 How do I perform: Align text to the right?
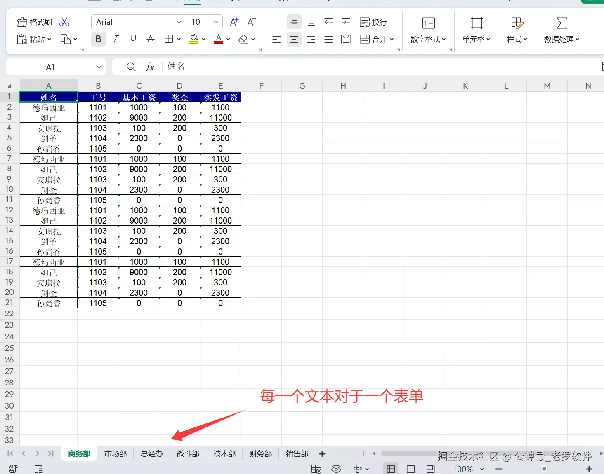click(311, 39)
